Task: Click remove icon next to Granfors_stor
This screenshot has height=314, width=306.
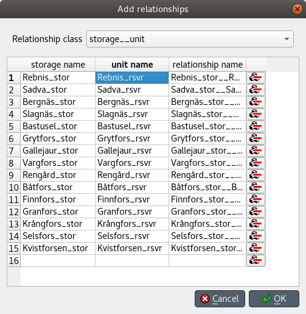Action: (256, 212)
